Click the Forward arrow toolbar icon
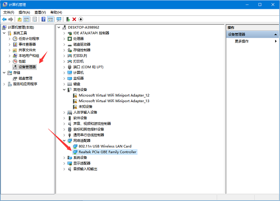280x201 pixels. [x=11, y=19]
